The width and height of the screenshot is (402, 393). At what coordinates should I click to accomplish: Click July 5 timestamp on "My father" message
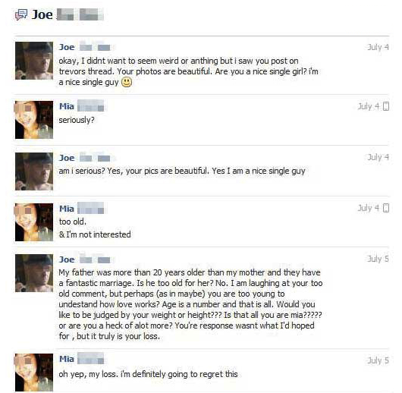click(x=378, y=259)
